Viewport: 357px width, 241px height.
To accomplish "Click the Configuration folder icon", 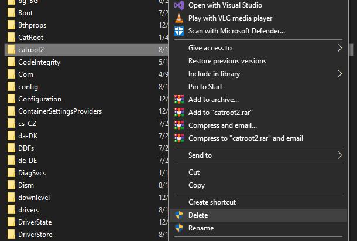I will (11, 99).
